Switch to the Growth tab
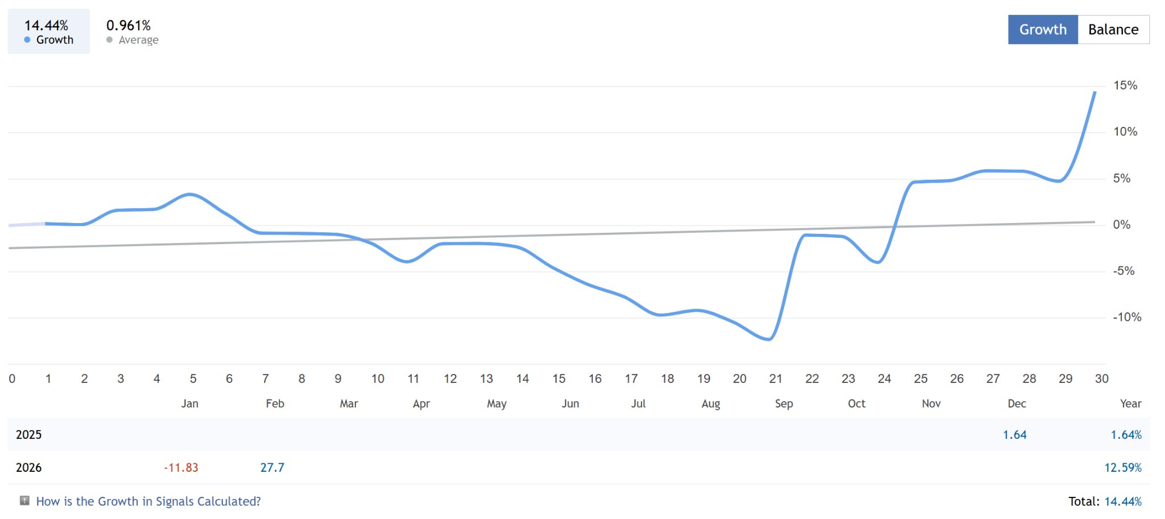 (1043, 30)
